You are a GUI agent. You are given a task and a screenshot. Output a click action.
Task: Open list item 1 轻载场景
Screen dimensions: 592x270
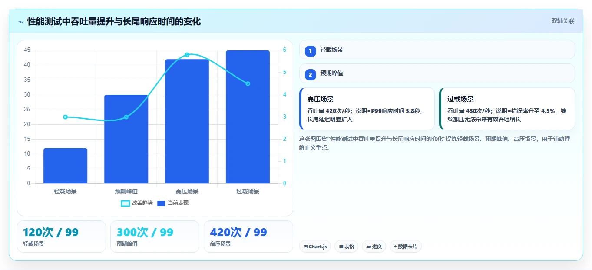pyautogui.click(x=437, y=50)
